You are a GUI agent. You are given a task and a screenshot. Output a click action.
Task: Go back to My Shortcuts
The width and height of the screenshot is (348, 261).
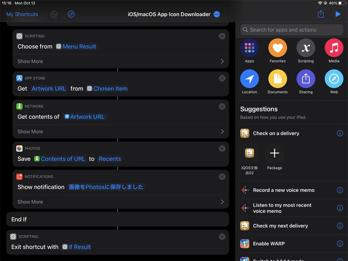[22, 14]
